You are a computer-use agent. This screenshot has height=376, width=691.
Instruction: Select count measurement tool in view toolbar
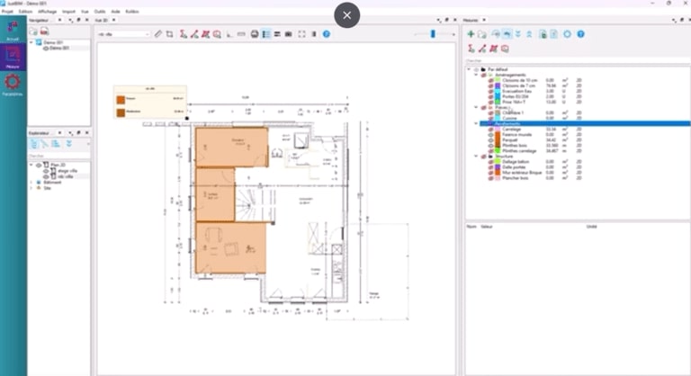184,34
